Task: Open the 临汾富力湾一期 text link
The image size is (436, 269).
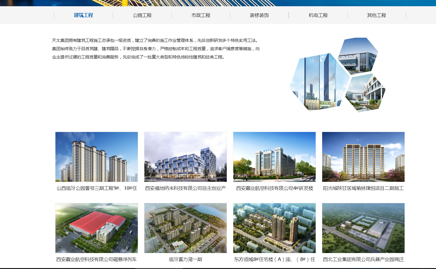Action: tap(186, 260)
